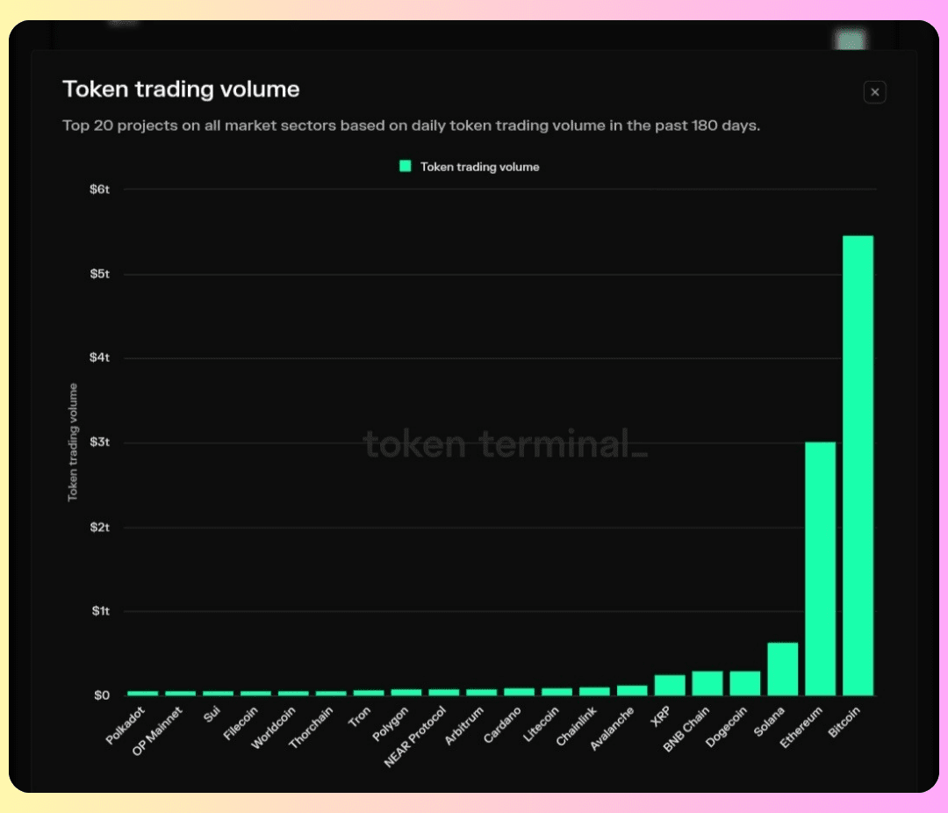Click the BNB Chain bar
This screenshot has width=948, height=813.
[x=707, y=683]
